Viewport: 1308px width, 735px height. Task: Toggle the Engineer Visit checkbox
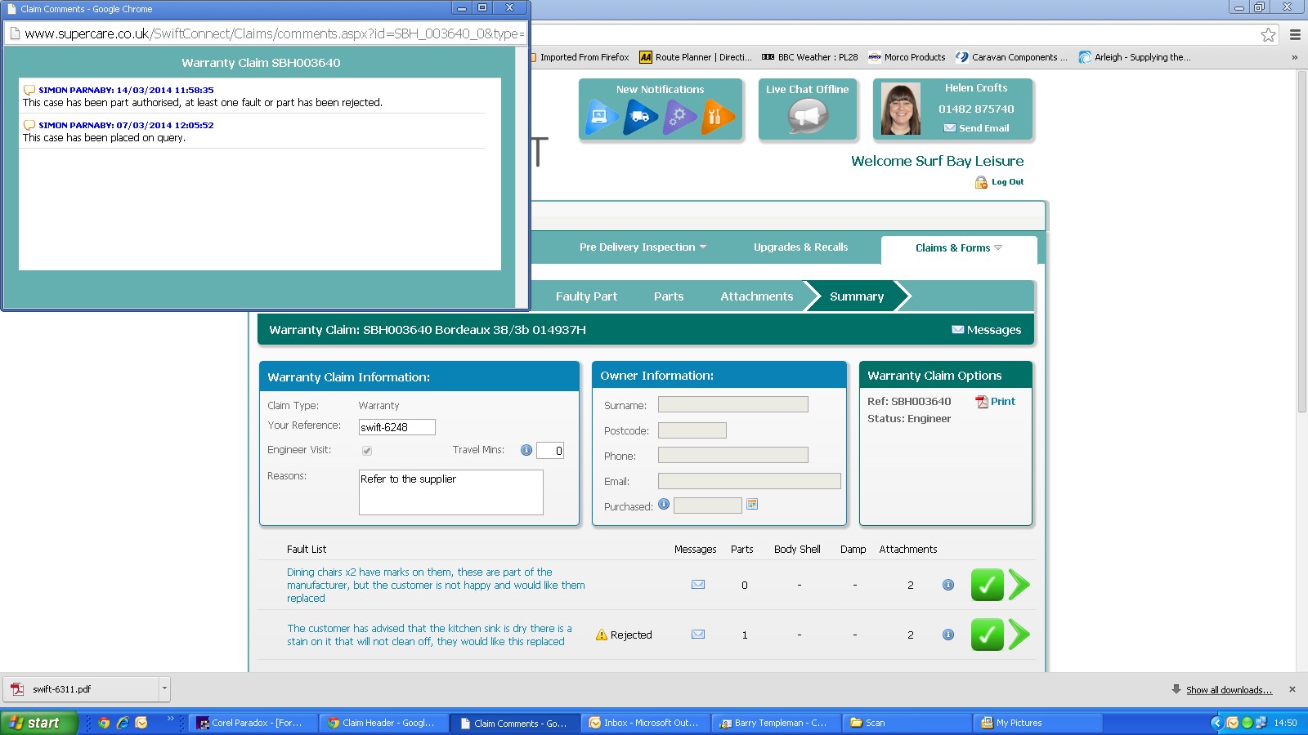[367, 451]
